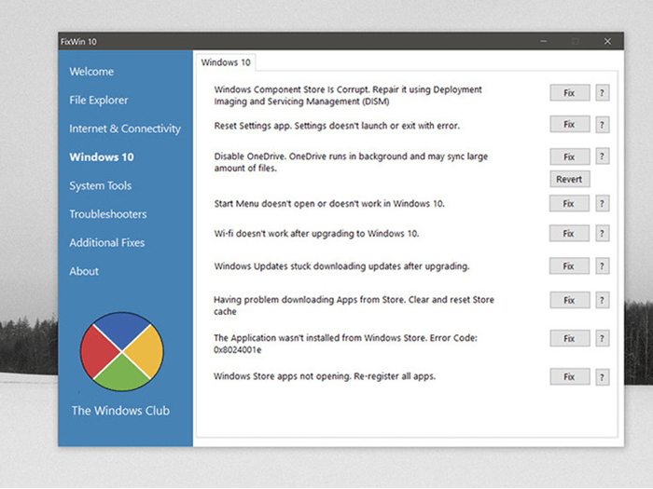Click The Windows Club circular logo
The image size is (653, 489).
pyautogui.click(x=121, y=351)
